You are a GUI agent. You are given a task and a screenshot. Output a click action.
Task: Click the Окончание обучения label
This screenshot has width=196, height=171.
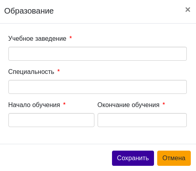(x=128, y=105)
